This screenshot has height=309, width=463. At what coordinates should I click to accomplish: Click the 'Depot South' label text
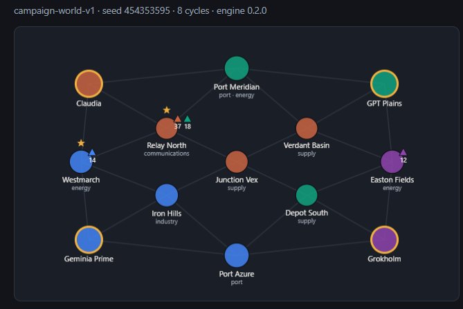pos(307,213)
